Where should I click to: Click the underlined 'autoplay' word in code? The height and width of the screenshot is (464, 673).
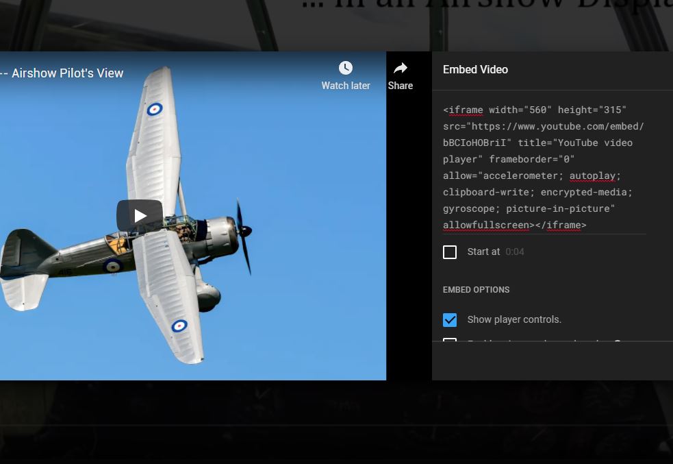tap(592, 176)
